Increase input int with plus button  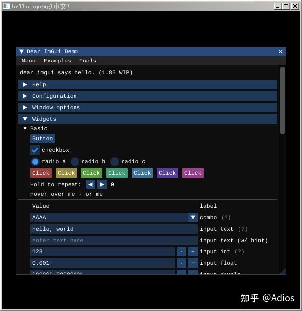click(193, 251)
